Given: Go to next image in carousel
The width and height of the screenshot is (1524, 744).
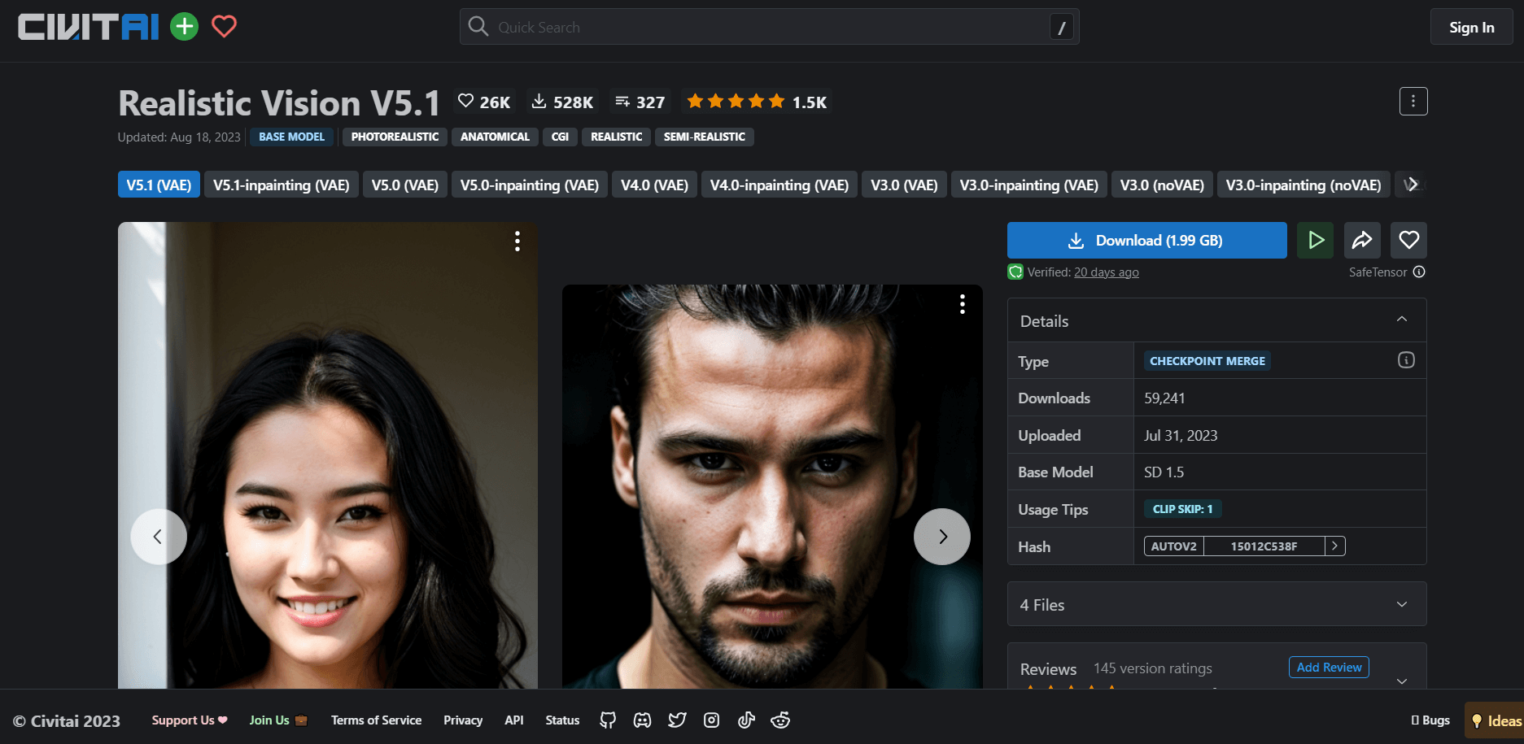Looking at the screenshot, I should (941, 537).
